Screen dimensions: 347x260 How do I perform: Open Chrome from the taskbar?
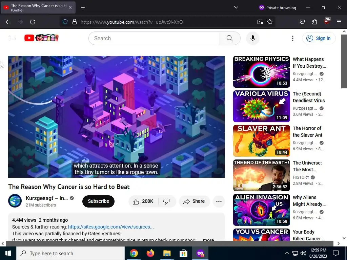pos(134,253)
